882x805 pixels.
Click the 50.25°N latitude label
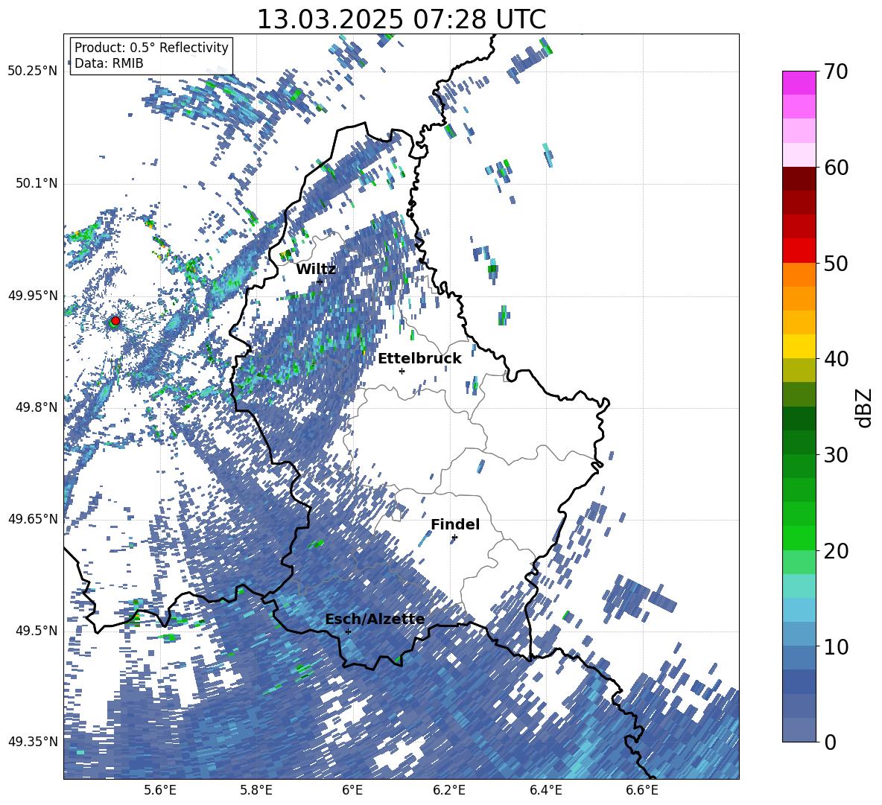click(33, 71)
